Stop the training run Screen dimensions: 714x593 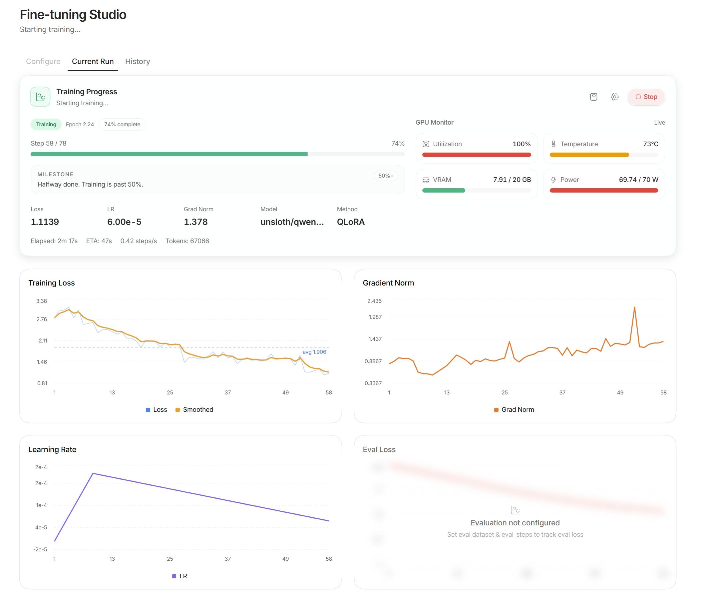point(646,97)
